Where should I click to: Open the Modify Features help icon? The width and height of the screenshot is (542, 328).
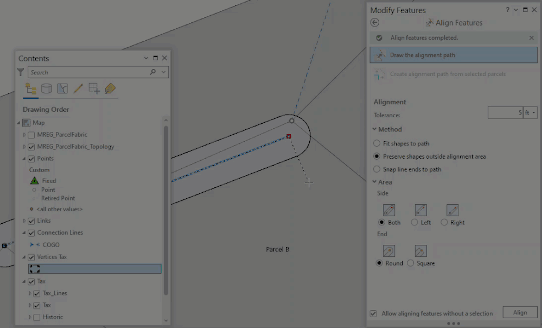coord(508,10)
